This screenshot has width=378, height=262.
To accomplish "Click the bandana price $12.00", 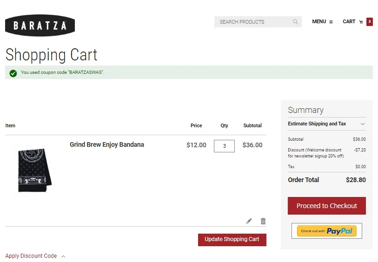I will [196, 145].
